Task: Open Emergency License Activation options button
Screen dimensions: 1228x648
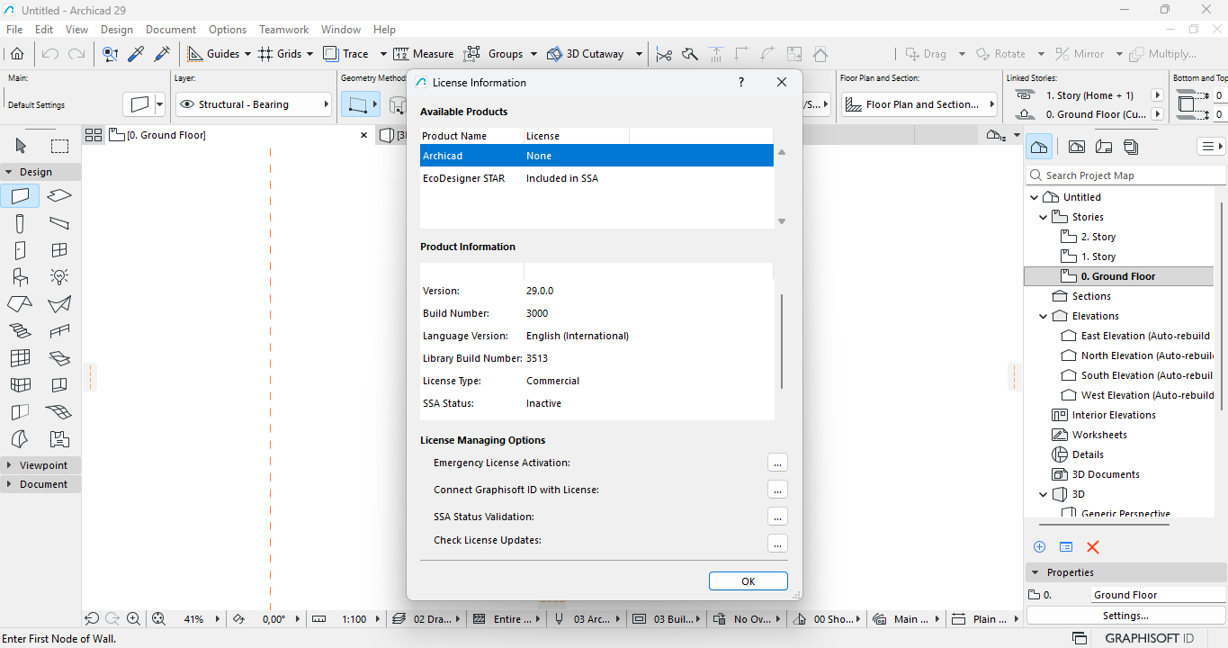Action: (x=777, y=463)
